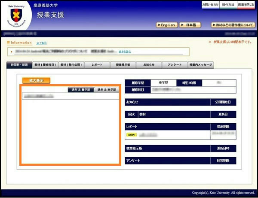
Task: Click the orange 拡大表示 button
Action: pyautogui.click(x=36, y=80)
